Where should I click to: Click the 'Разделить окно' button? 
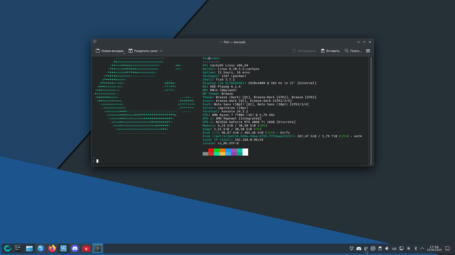point(143,51)
